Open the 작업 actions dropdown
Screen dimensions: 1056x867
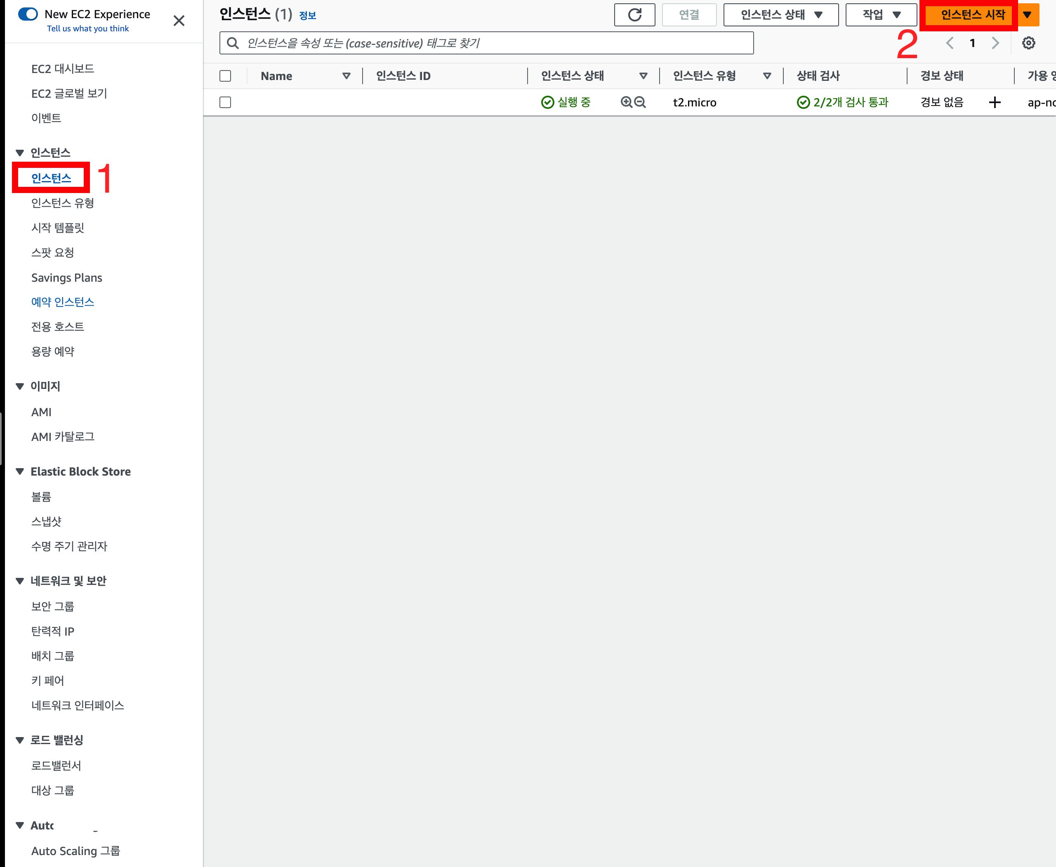(881, 15)
